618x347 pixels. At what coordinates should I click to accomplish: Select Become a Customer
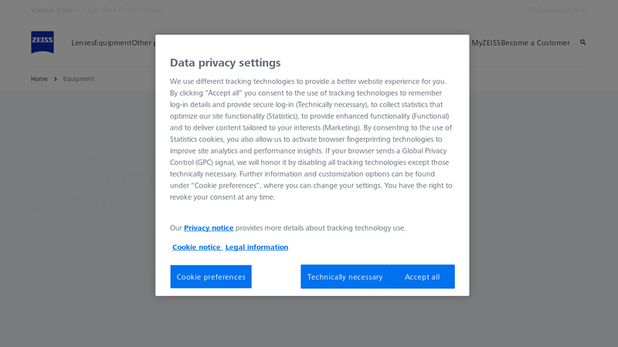point(535,43)
